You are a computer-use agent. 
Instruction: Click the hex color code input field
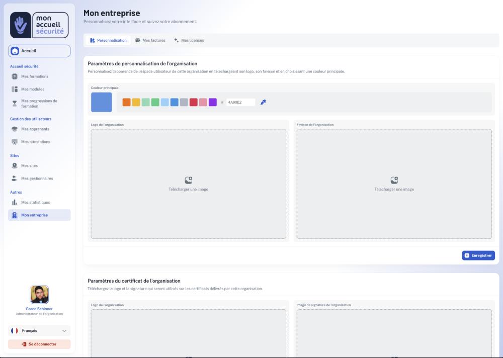pyautogui.click(x=240, y=102)
